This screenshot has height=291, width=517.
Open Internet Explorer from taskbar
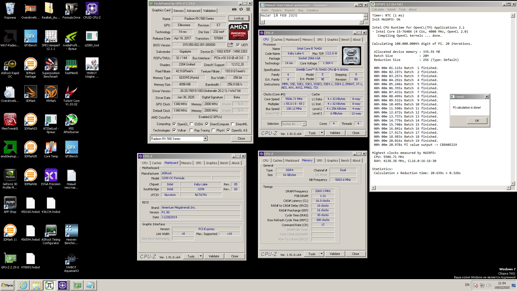tap(23, 285)
